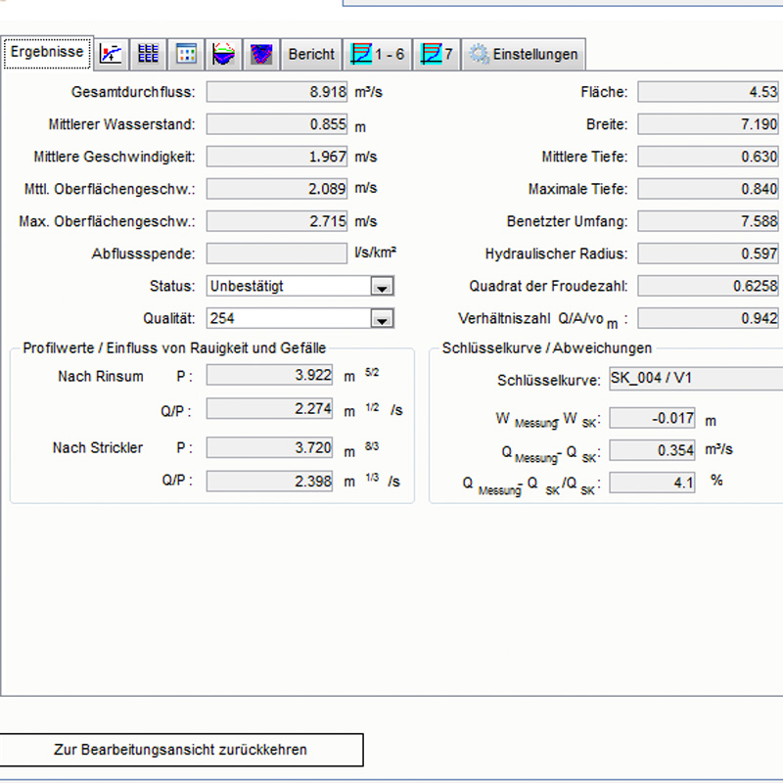
Task: Click the 'Qualität:' label
Action: pos(169,319)
